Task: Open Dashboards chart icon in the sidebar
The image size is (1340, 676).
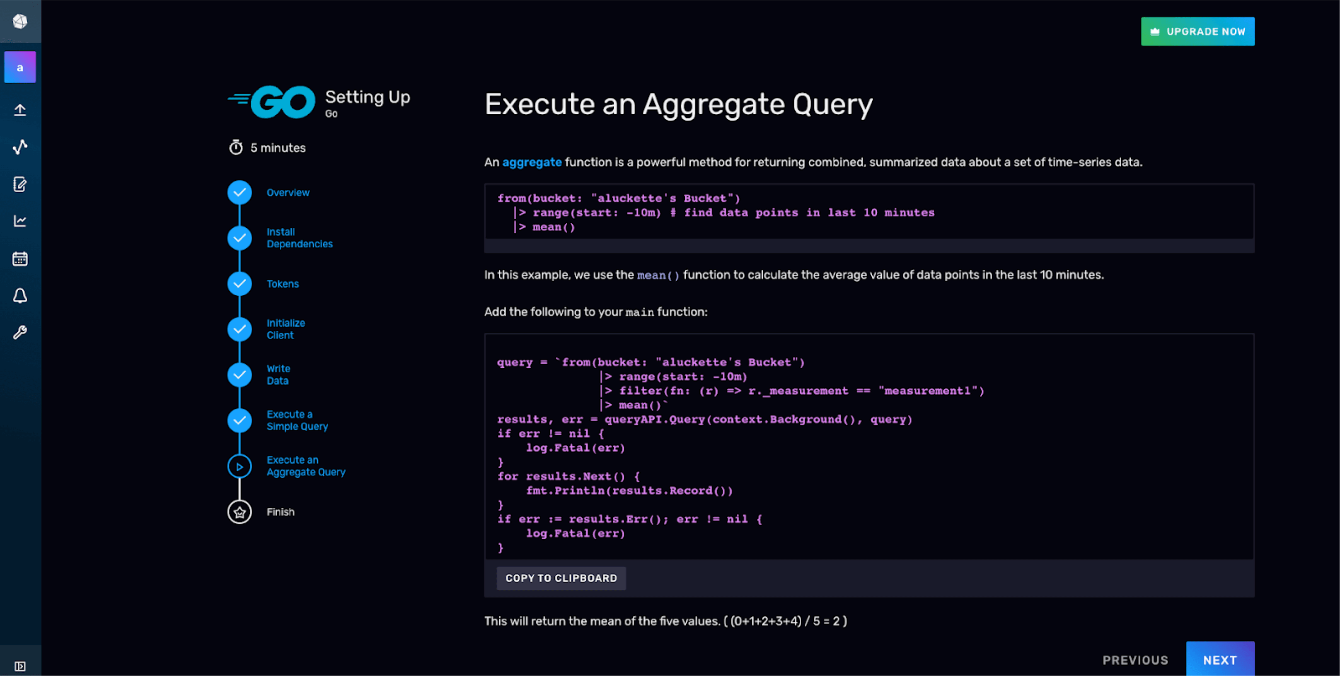Action: tap(20, 221)
